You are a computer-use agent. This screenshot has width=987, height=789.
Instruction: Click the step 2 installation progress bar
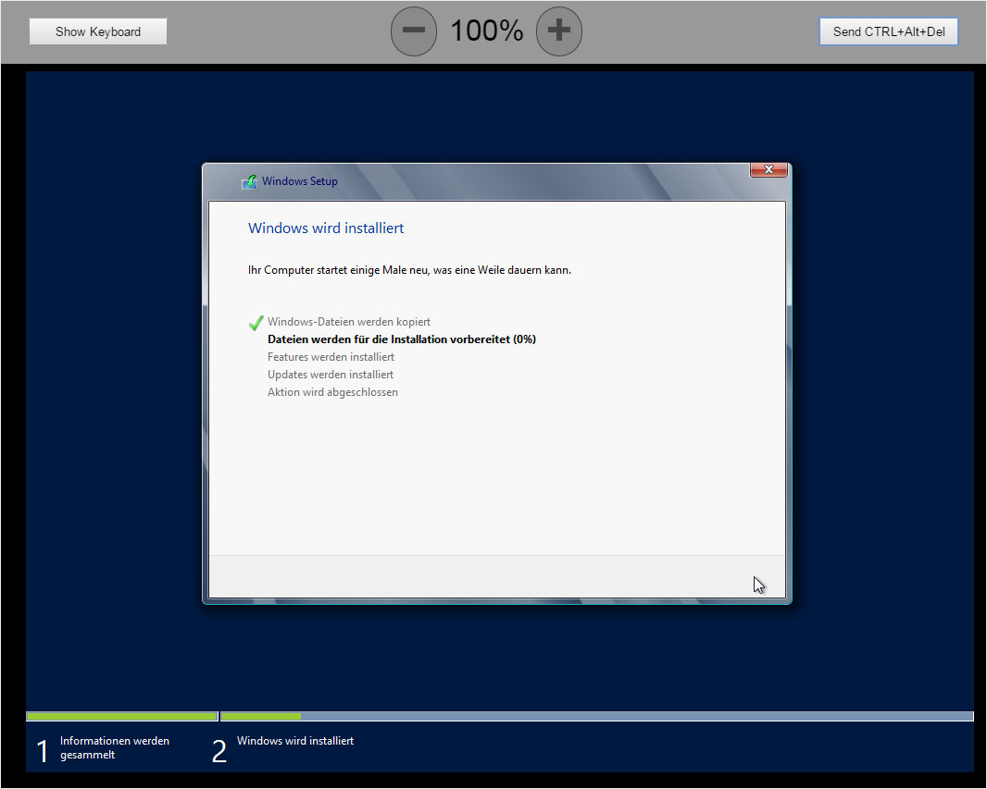coord(596,716)
